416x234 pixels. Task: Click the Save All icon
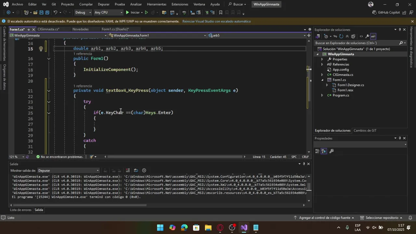47,12
